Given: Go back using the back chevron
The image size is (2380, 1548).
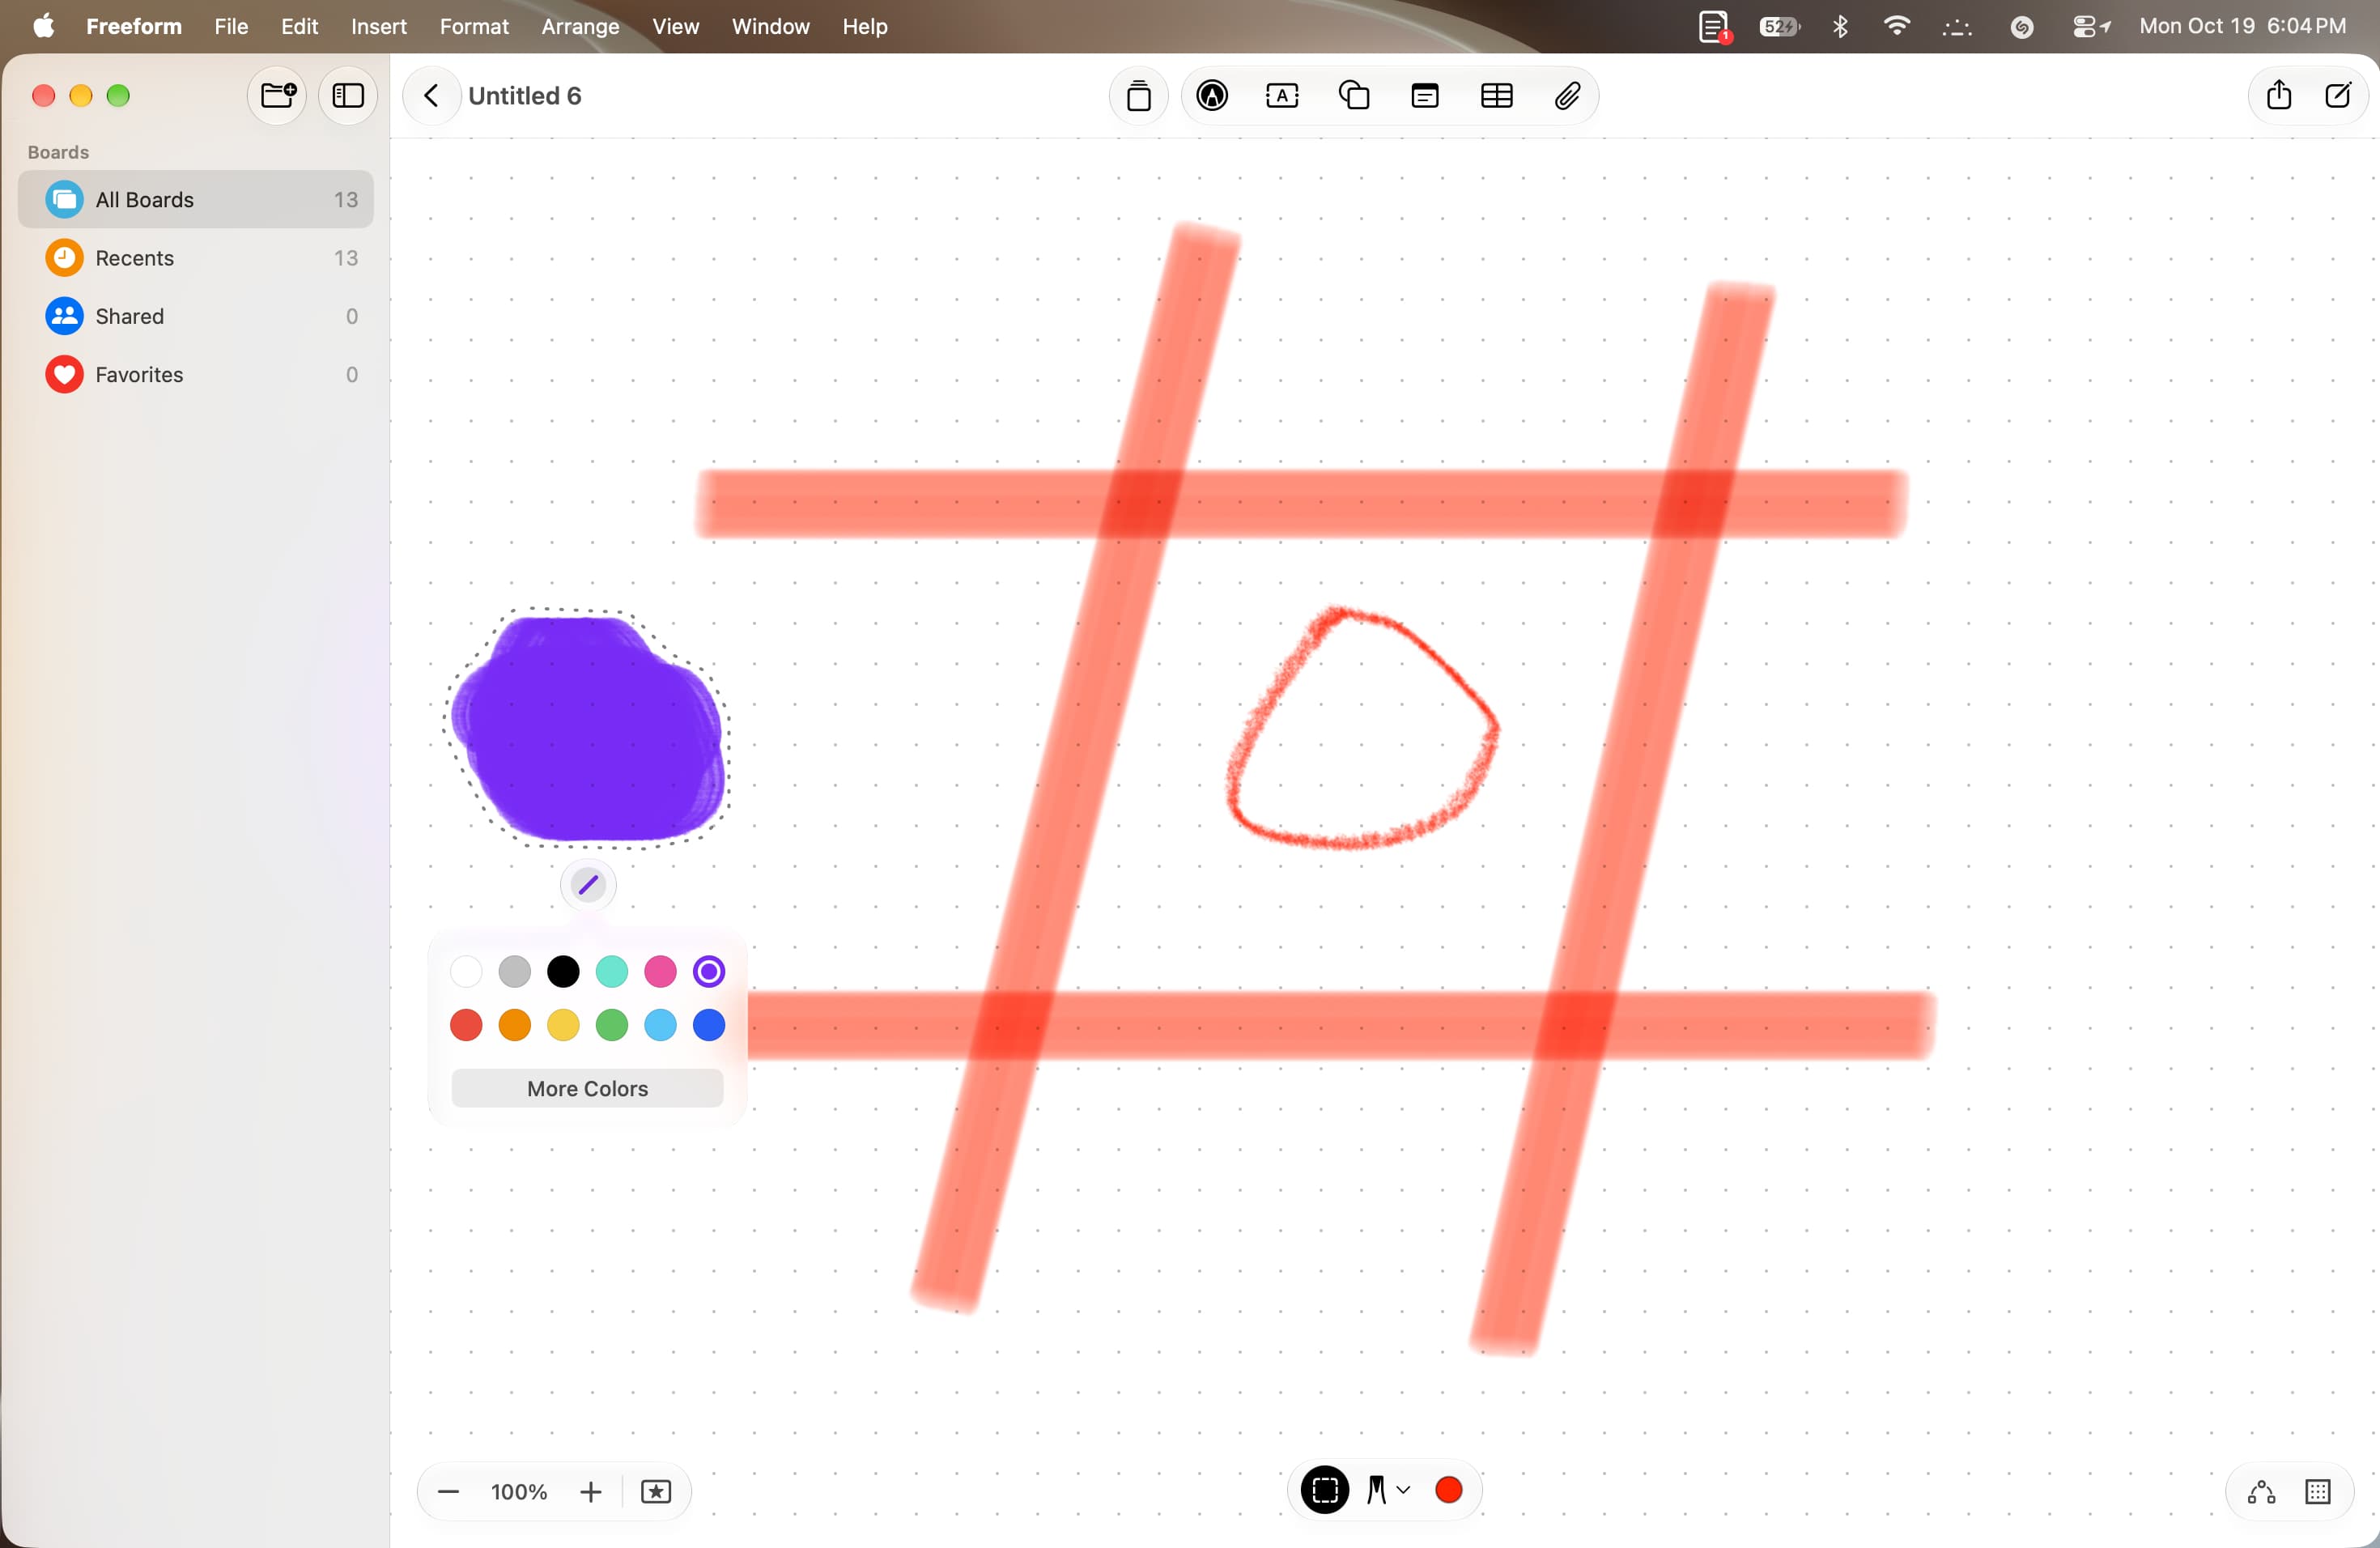Looking at the screenshot, I should pyautogui.click(x=431, y=96).
